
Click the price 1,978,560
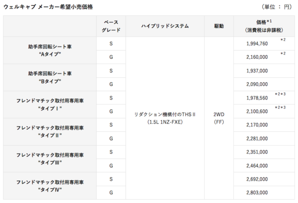pos(257,98)
